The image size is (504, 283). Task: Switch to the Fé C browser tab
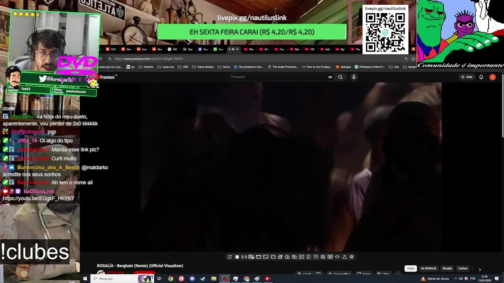[264, 49]
